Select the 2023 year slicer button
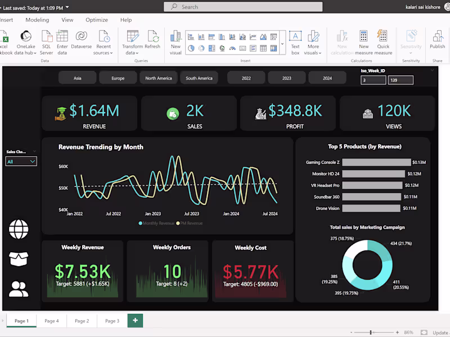Viewport: 450px width, 337px height. (x=287, y=78)
